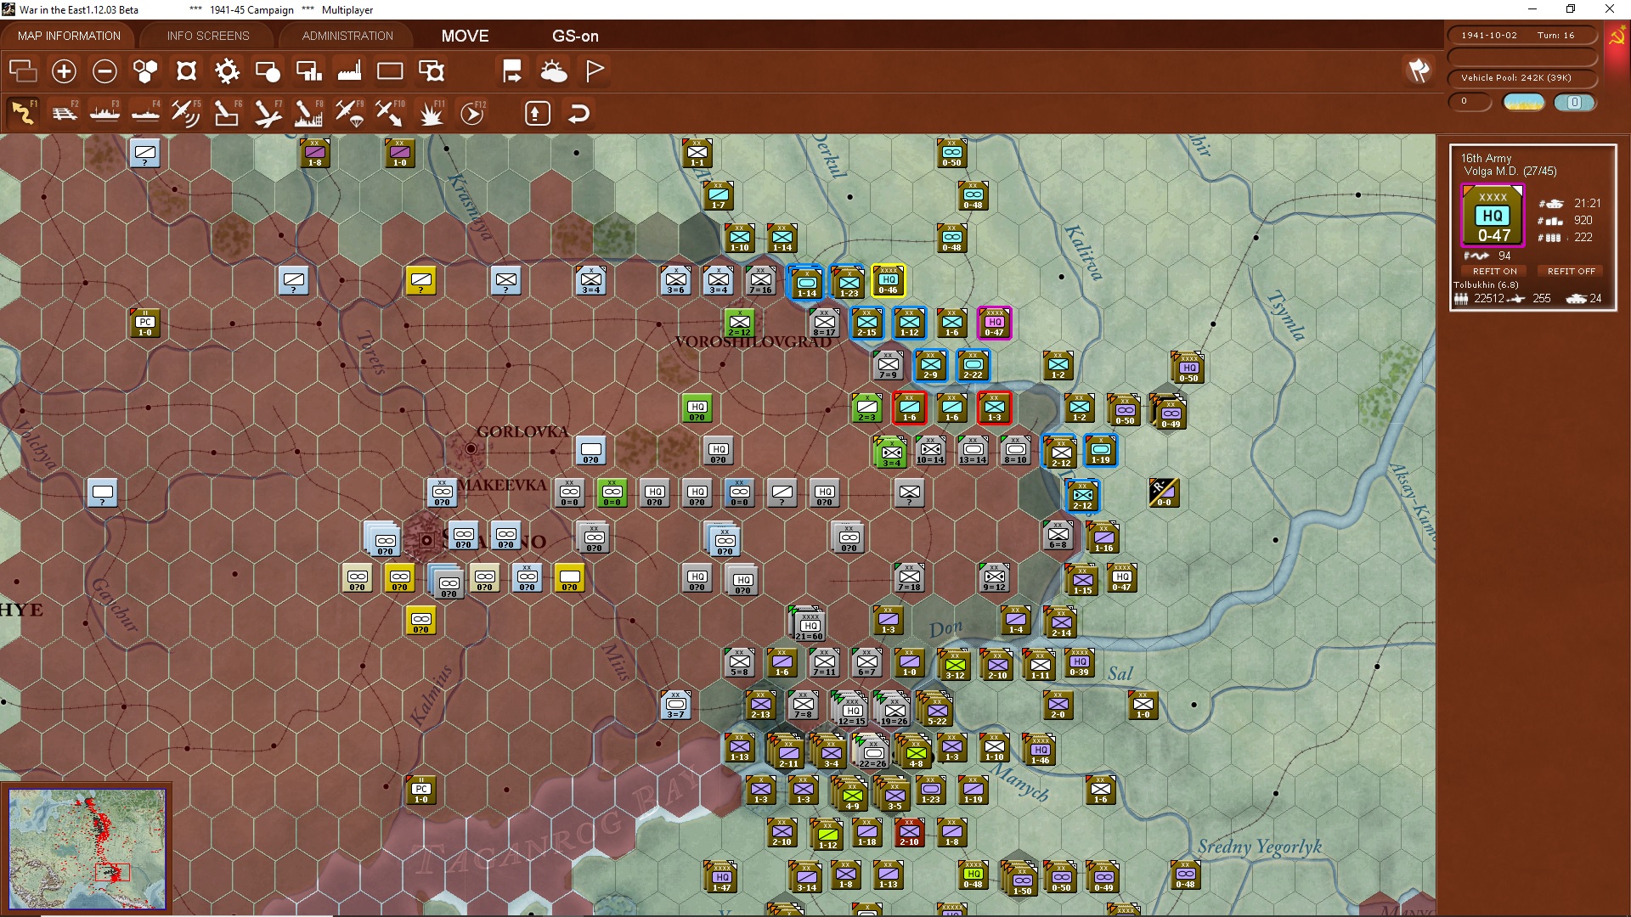
Task: Select the 1-14 unit next to HQ 0-46
Action: pos(806,284)
